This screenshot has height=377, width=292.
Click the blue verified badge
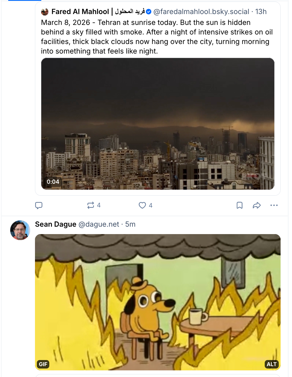pos(149,12)
